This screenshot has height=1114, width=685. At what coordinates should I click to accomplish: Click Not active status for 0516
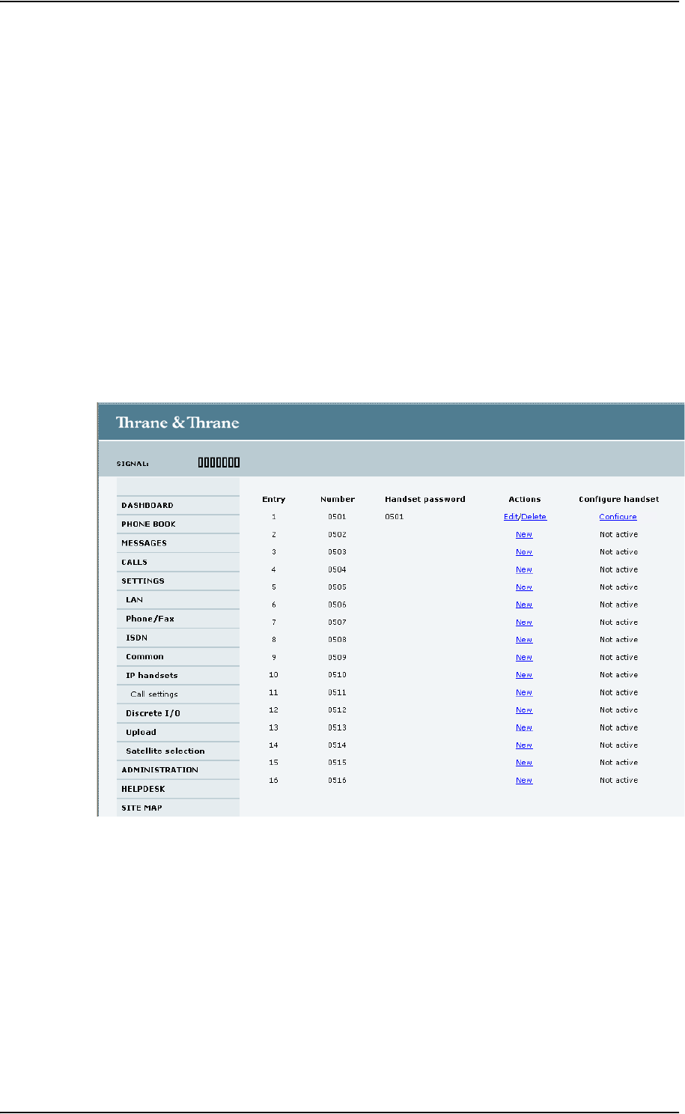[619, 781]
